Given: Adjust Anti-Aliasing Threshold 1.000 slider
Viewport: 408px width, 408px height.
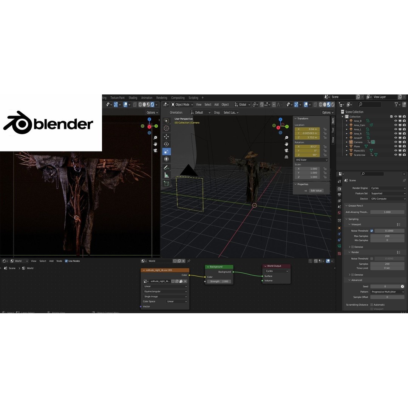Looking at the screenshot, I should coord(387,212).
